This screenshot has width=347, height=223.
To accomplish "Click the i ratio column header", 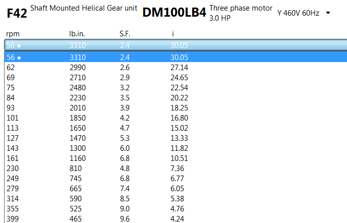I will coord(173,34).
